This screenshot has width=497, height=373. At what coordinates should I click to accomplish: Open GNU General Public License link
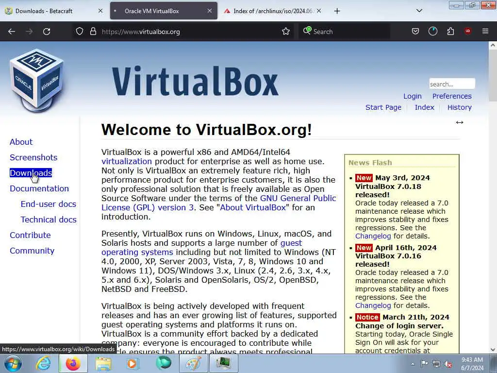tap(298, 198)
